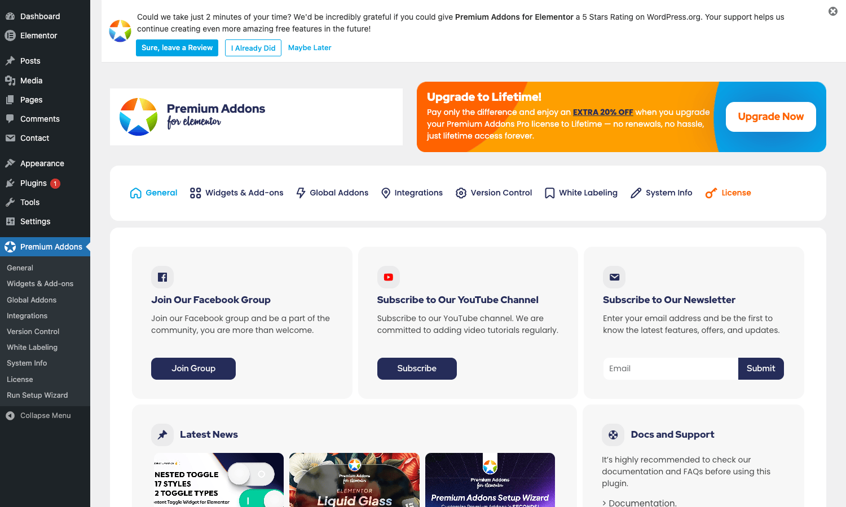This screenshot has height=507, width=846.
Task: Click the Facebook icon in Join Group card
Action: (x=162, y=277)
